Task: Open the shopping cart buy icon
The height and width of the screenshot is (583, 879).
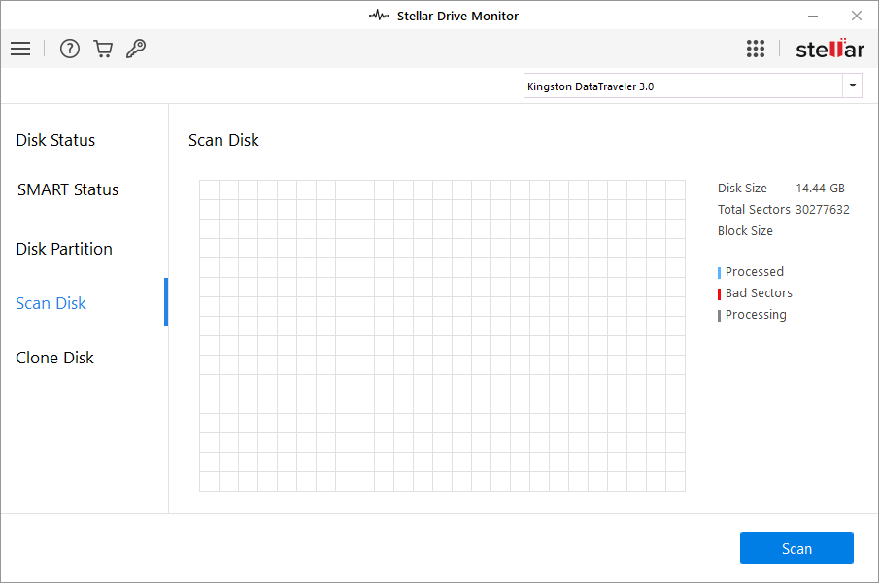Action: click(103, 49)
